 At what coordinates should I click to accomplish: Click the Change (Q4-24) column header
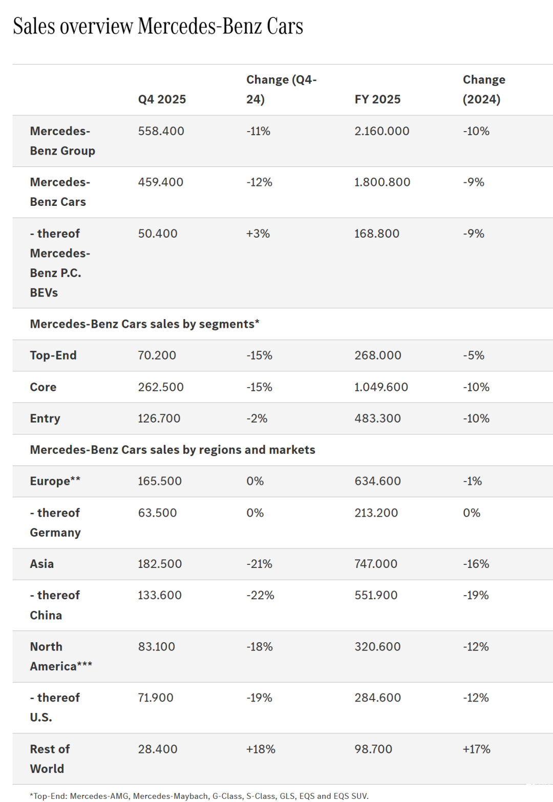pos(281,90)
